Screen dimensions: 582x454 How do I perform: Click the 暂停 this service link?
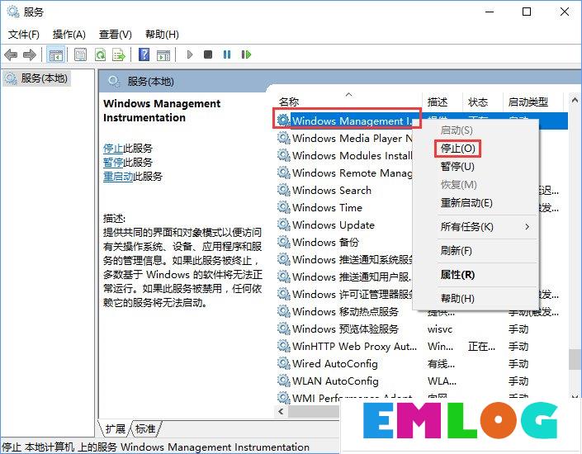coord(113,163)
